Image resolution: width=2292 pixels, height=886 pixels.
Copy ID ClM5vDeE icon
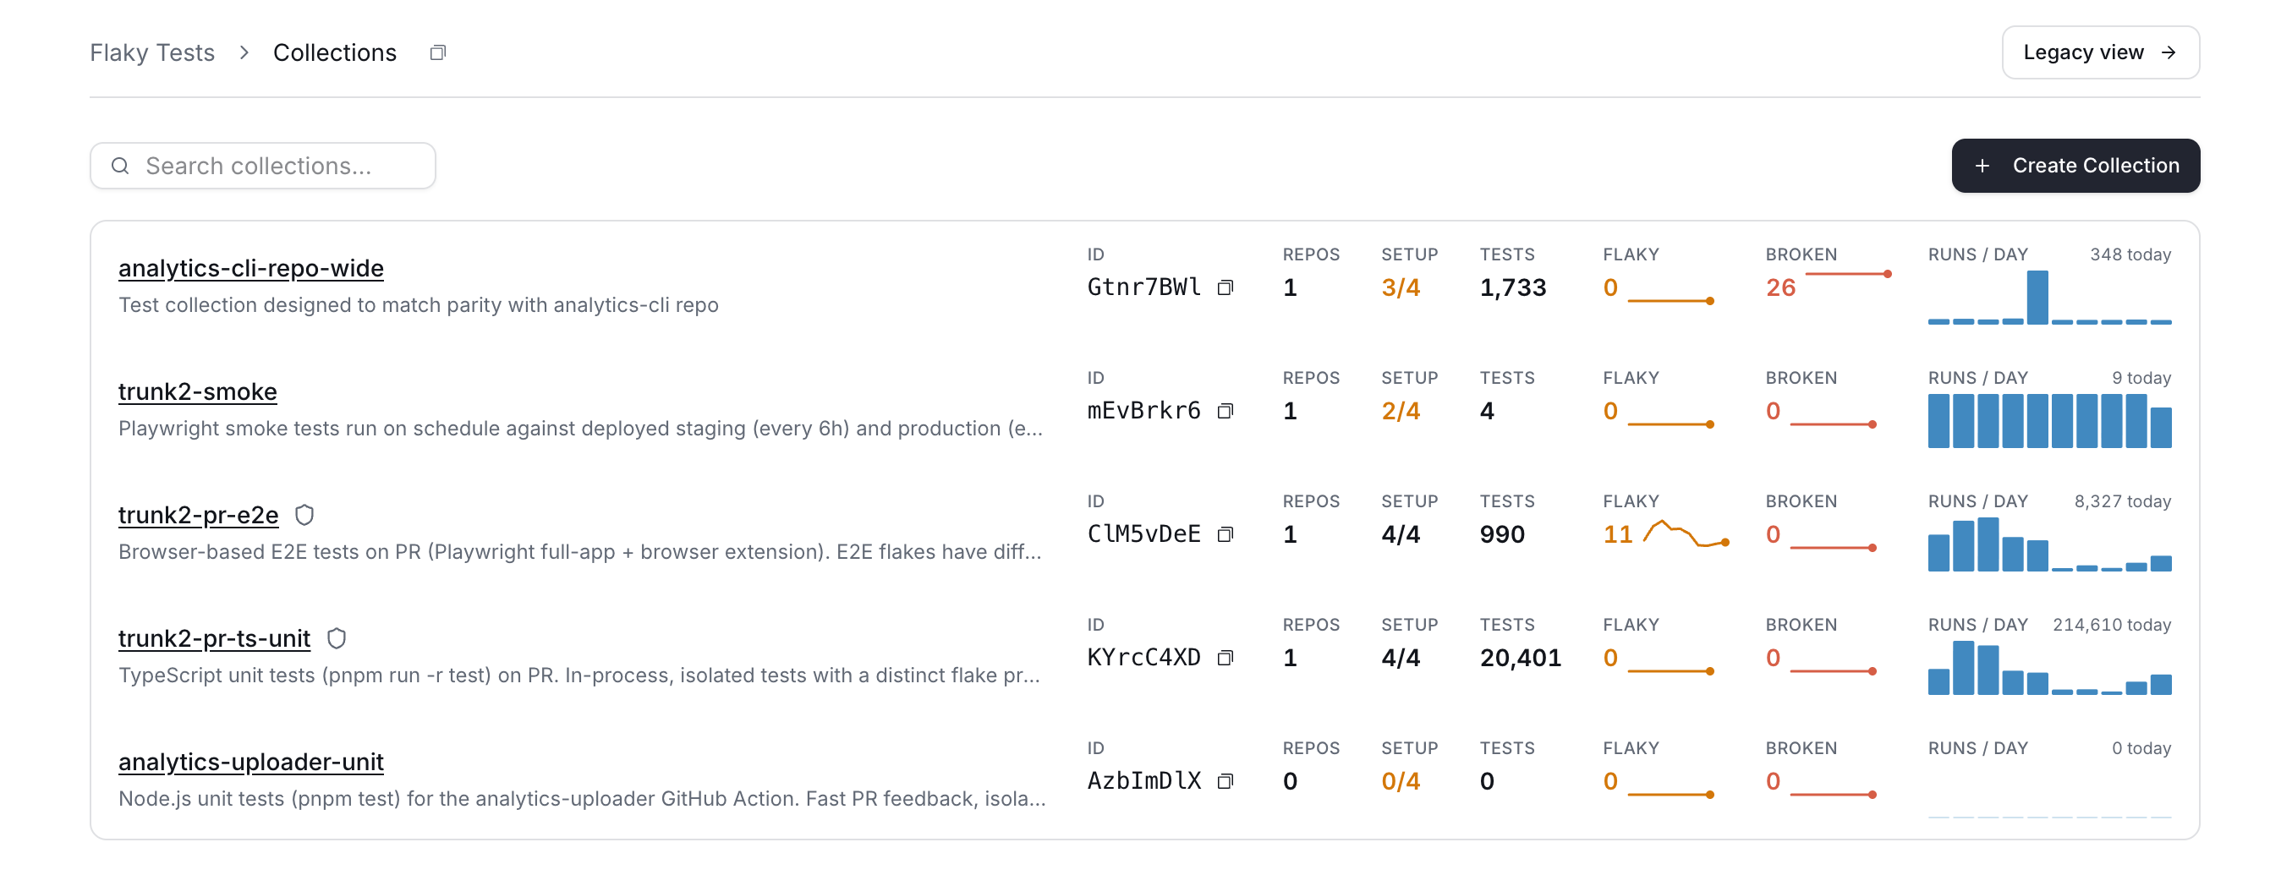tap(1226, 534)
